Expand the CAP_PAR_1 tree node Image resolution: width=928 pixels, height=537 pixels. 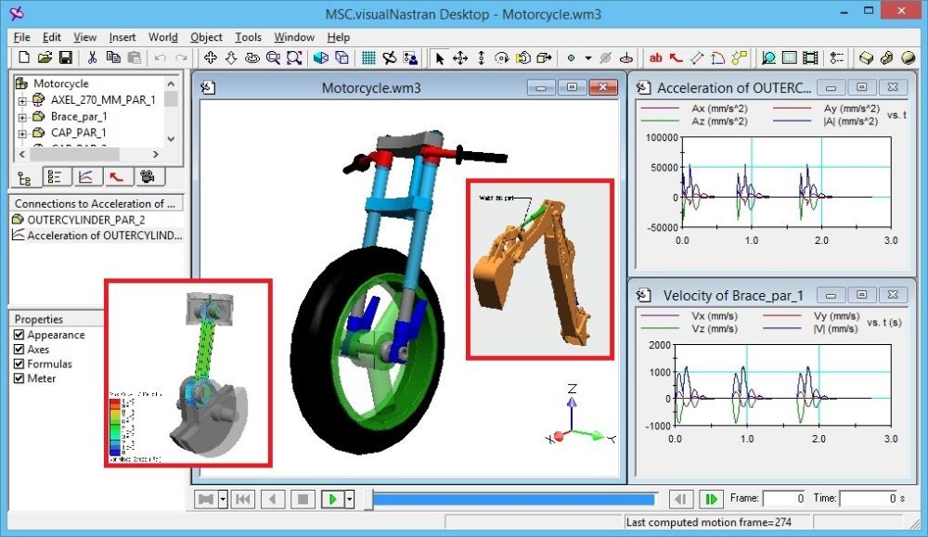22,134
